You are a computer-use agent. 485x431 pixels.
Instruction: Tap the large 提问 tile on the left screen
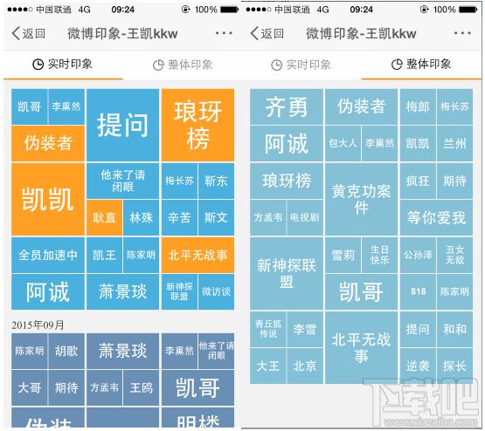123,125
